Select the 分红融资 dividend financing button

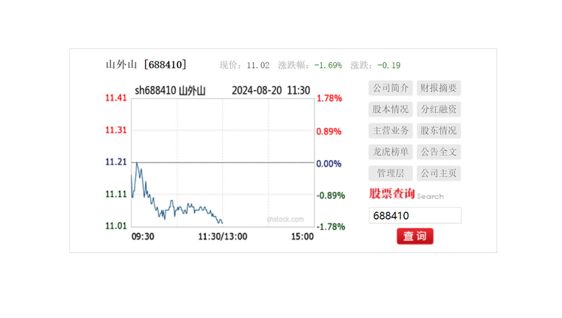(x=438, y=109)
